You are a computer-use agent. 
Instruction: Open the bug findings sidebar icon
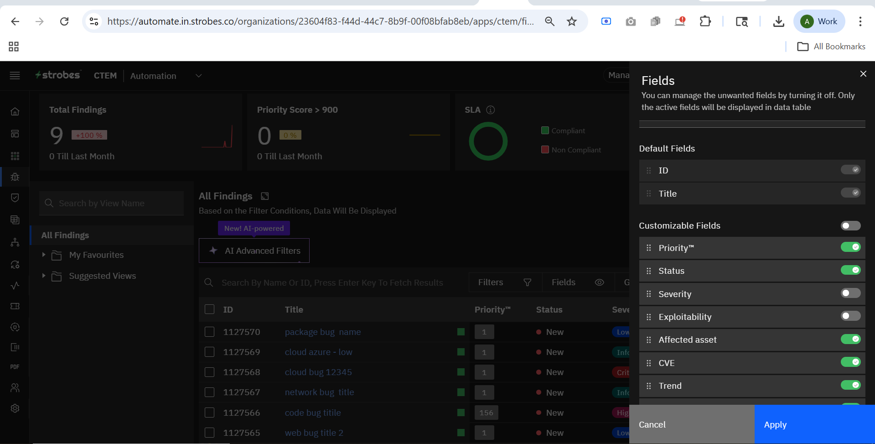pyautogui.click(x=15, y=177)
